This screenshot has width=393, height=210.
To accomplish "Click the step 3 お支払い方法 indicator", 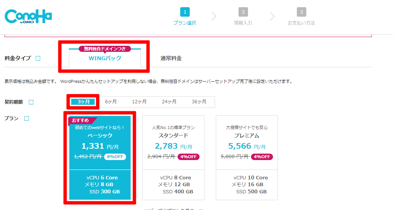I will pos(301,17).
